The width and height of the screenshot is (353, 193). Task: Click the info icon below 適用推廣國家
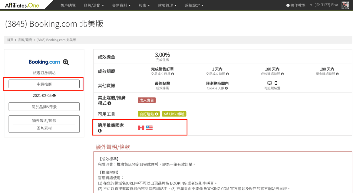[99, 130]
